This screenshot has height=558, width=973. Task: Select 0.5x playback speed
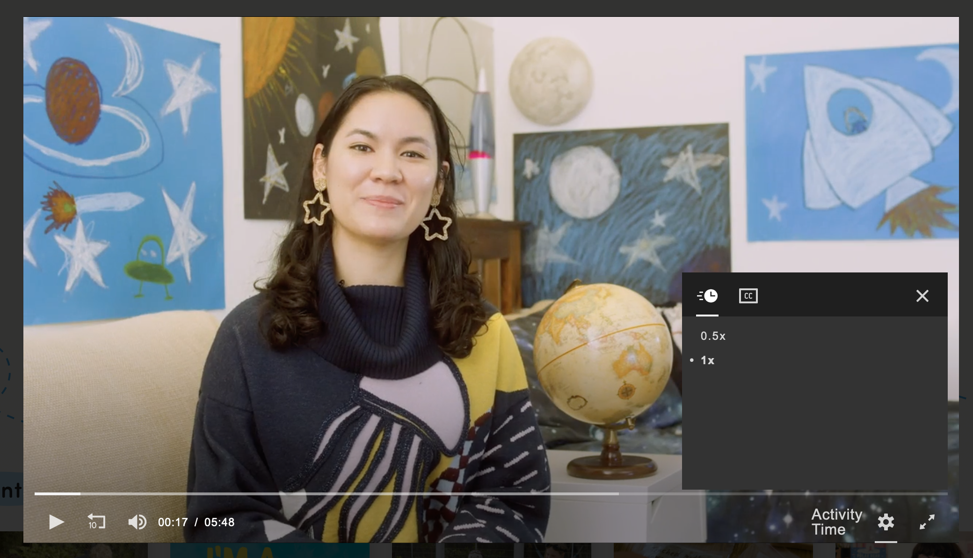click(x=713, y=336)
